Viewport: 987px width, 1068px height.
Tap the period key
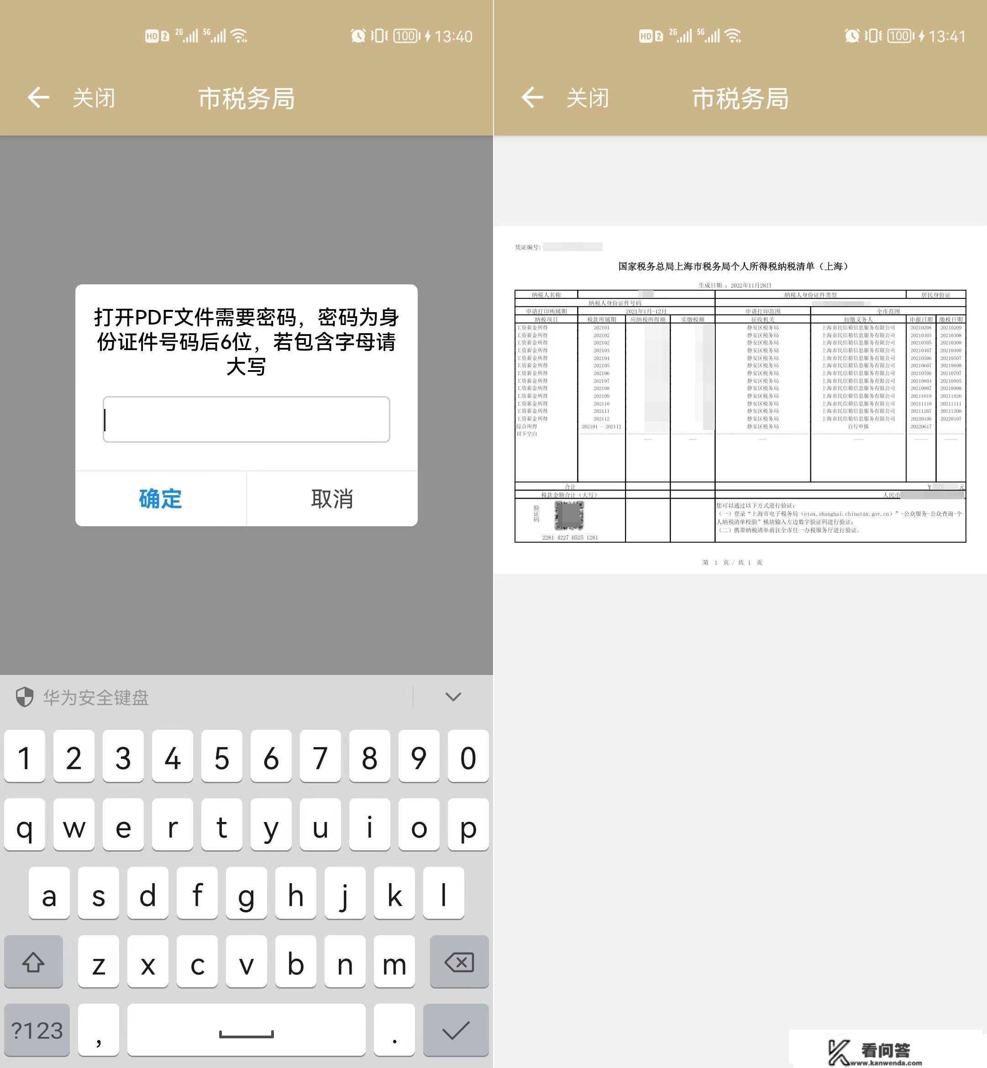point(394,1030)
